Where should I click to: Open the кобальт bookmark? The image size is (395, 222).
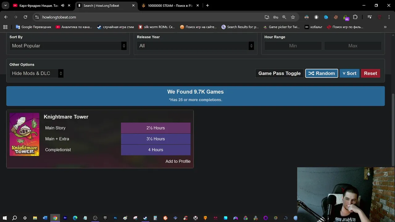[313, 27]
